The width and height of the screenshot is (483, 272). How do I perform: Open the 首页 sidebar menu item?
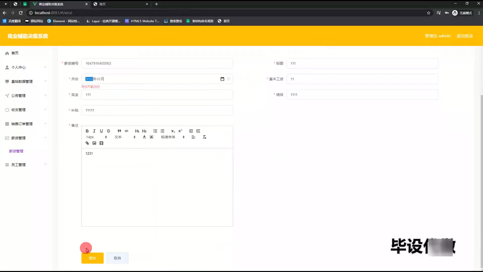pyautogui.click(x=15, y=53)
